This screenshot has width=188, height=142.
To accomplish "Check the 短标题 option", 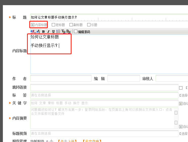I will [x=53, y=25].
